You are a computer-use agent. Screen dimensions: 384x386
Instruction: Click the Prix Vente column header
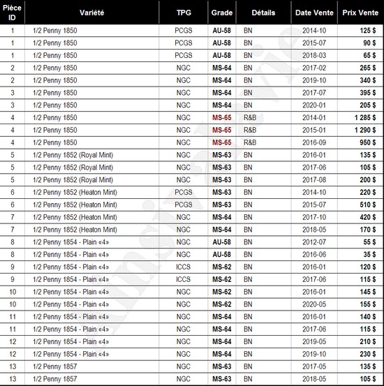pyautogui.click(x=360, y=13)
